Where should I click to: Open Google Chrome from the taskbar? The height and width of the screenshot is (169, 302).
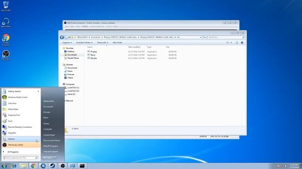(x=34, y=166)
